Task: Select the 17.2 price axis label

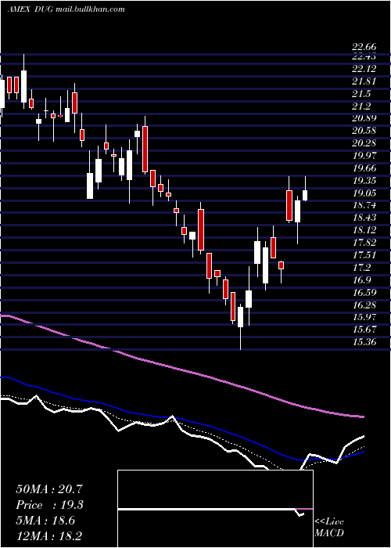Action: 361,268
